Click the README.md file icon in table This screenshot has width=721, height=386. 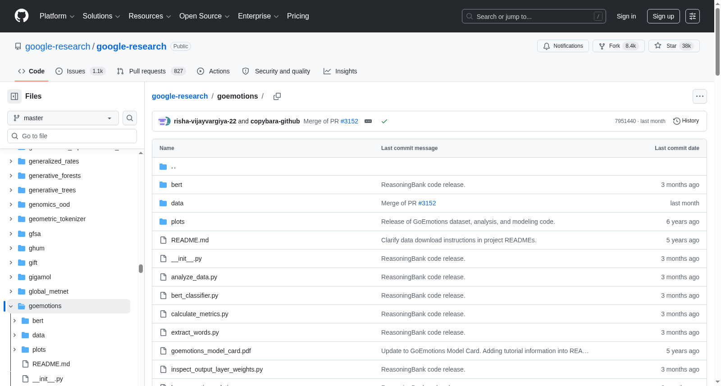163,240
